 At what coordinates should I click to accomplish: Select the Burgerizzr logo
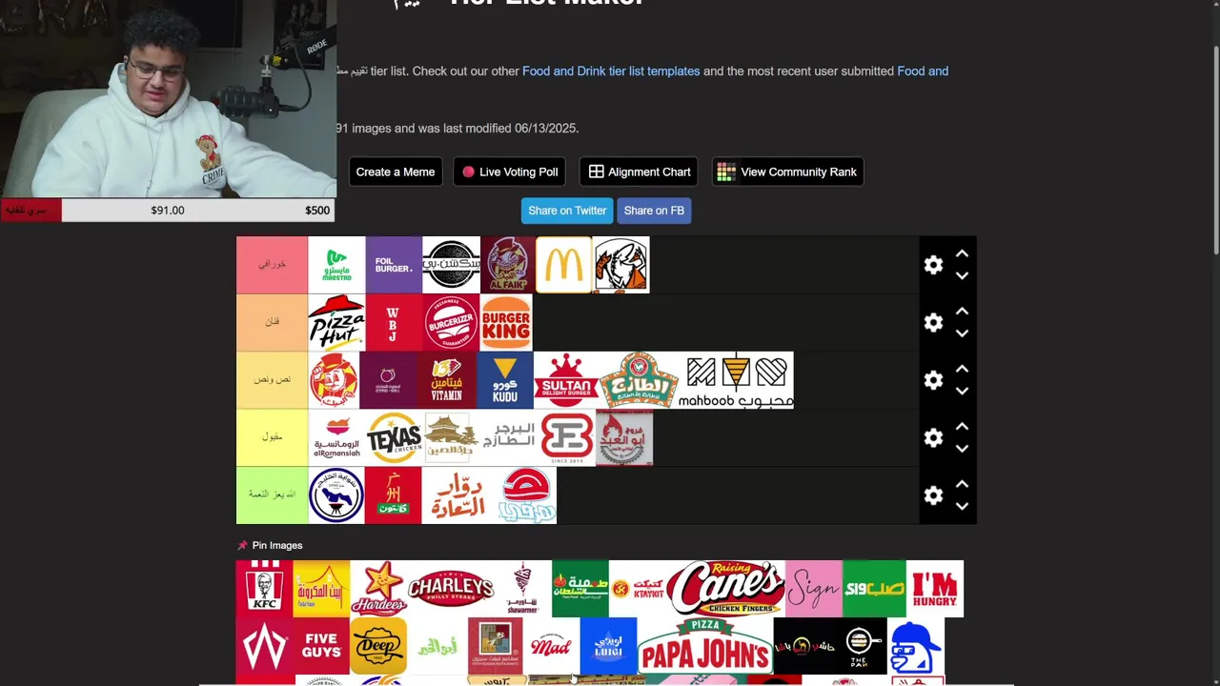[x=451, y=323]
